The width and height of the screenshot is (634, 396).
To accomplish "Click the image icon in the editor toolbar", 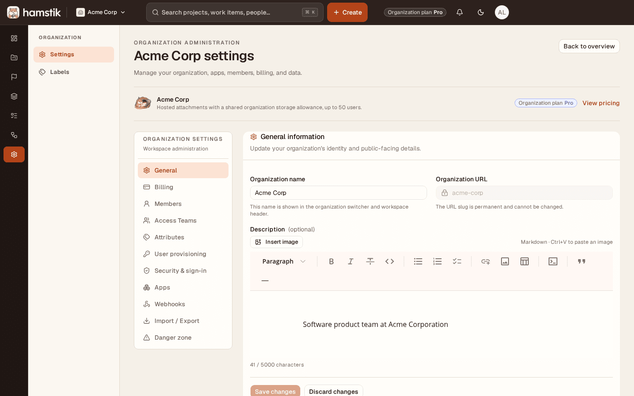I will coord(505,261).
